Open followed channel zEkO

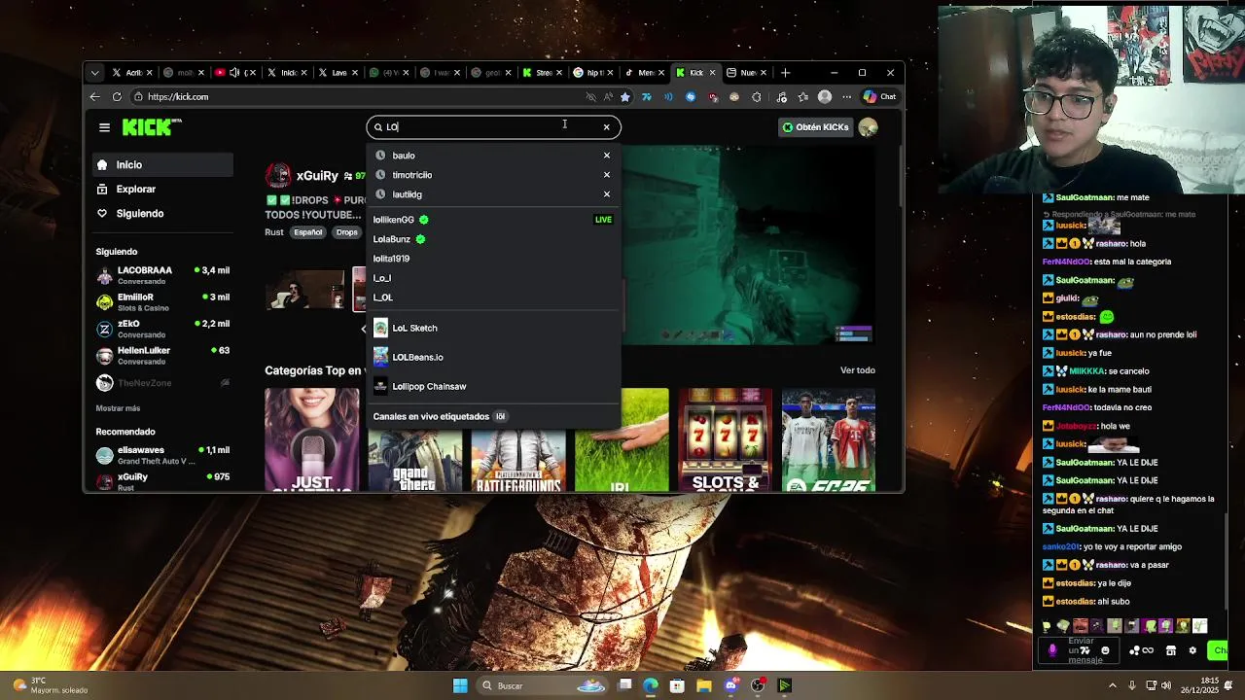point(163,328)
